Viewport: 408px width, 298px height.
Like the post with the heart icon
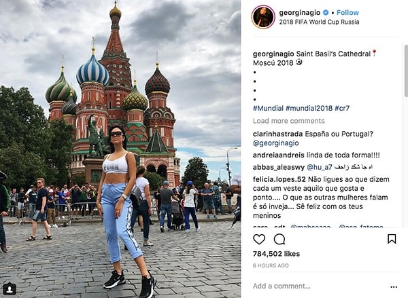[259, 239]
